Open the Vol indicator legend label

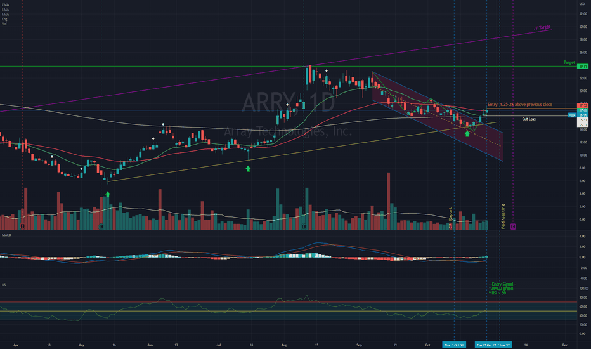tap(4, 23)
